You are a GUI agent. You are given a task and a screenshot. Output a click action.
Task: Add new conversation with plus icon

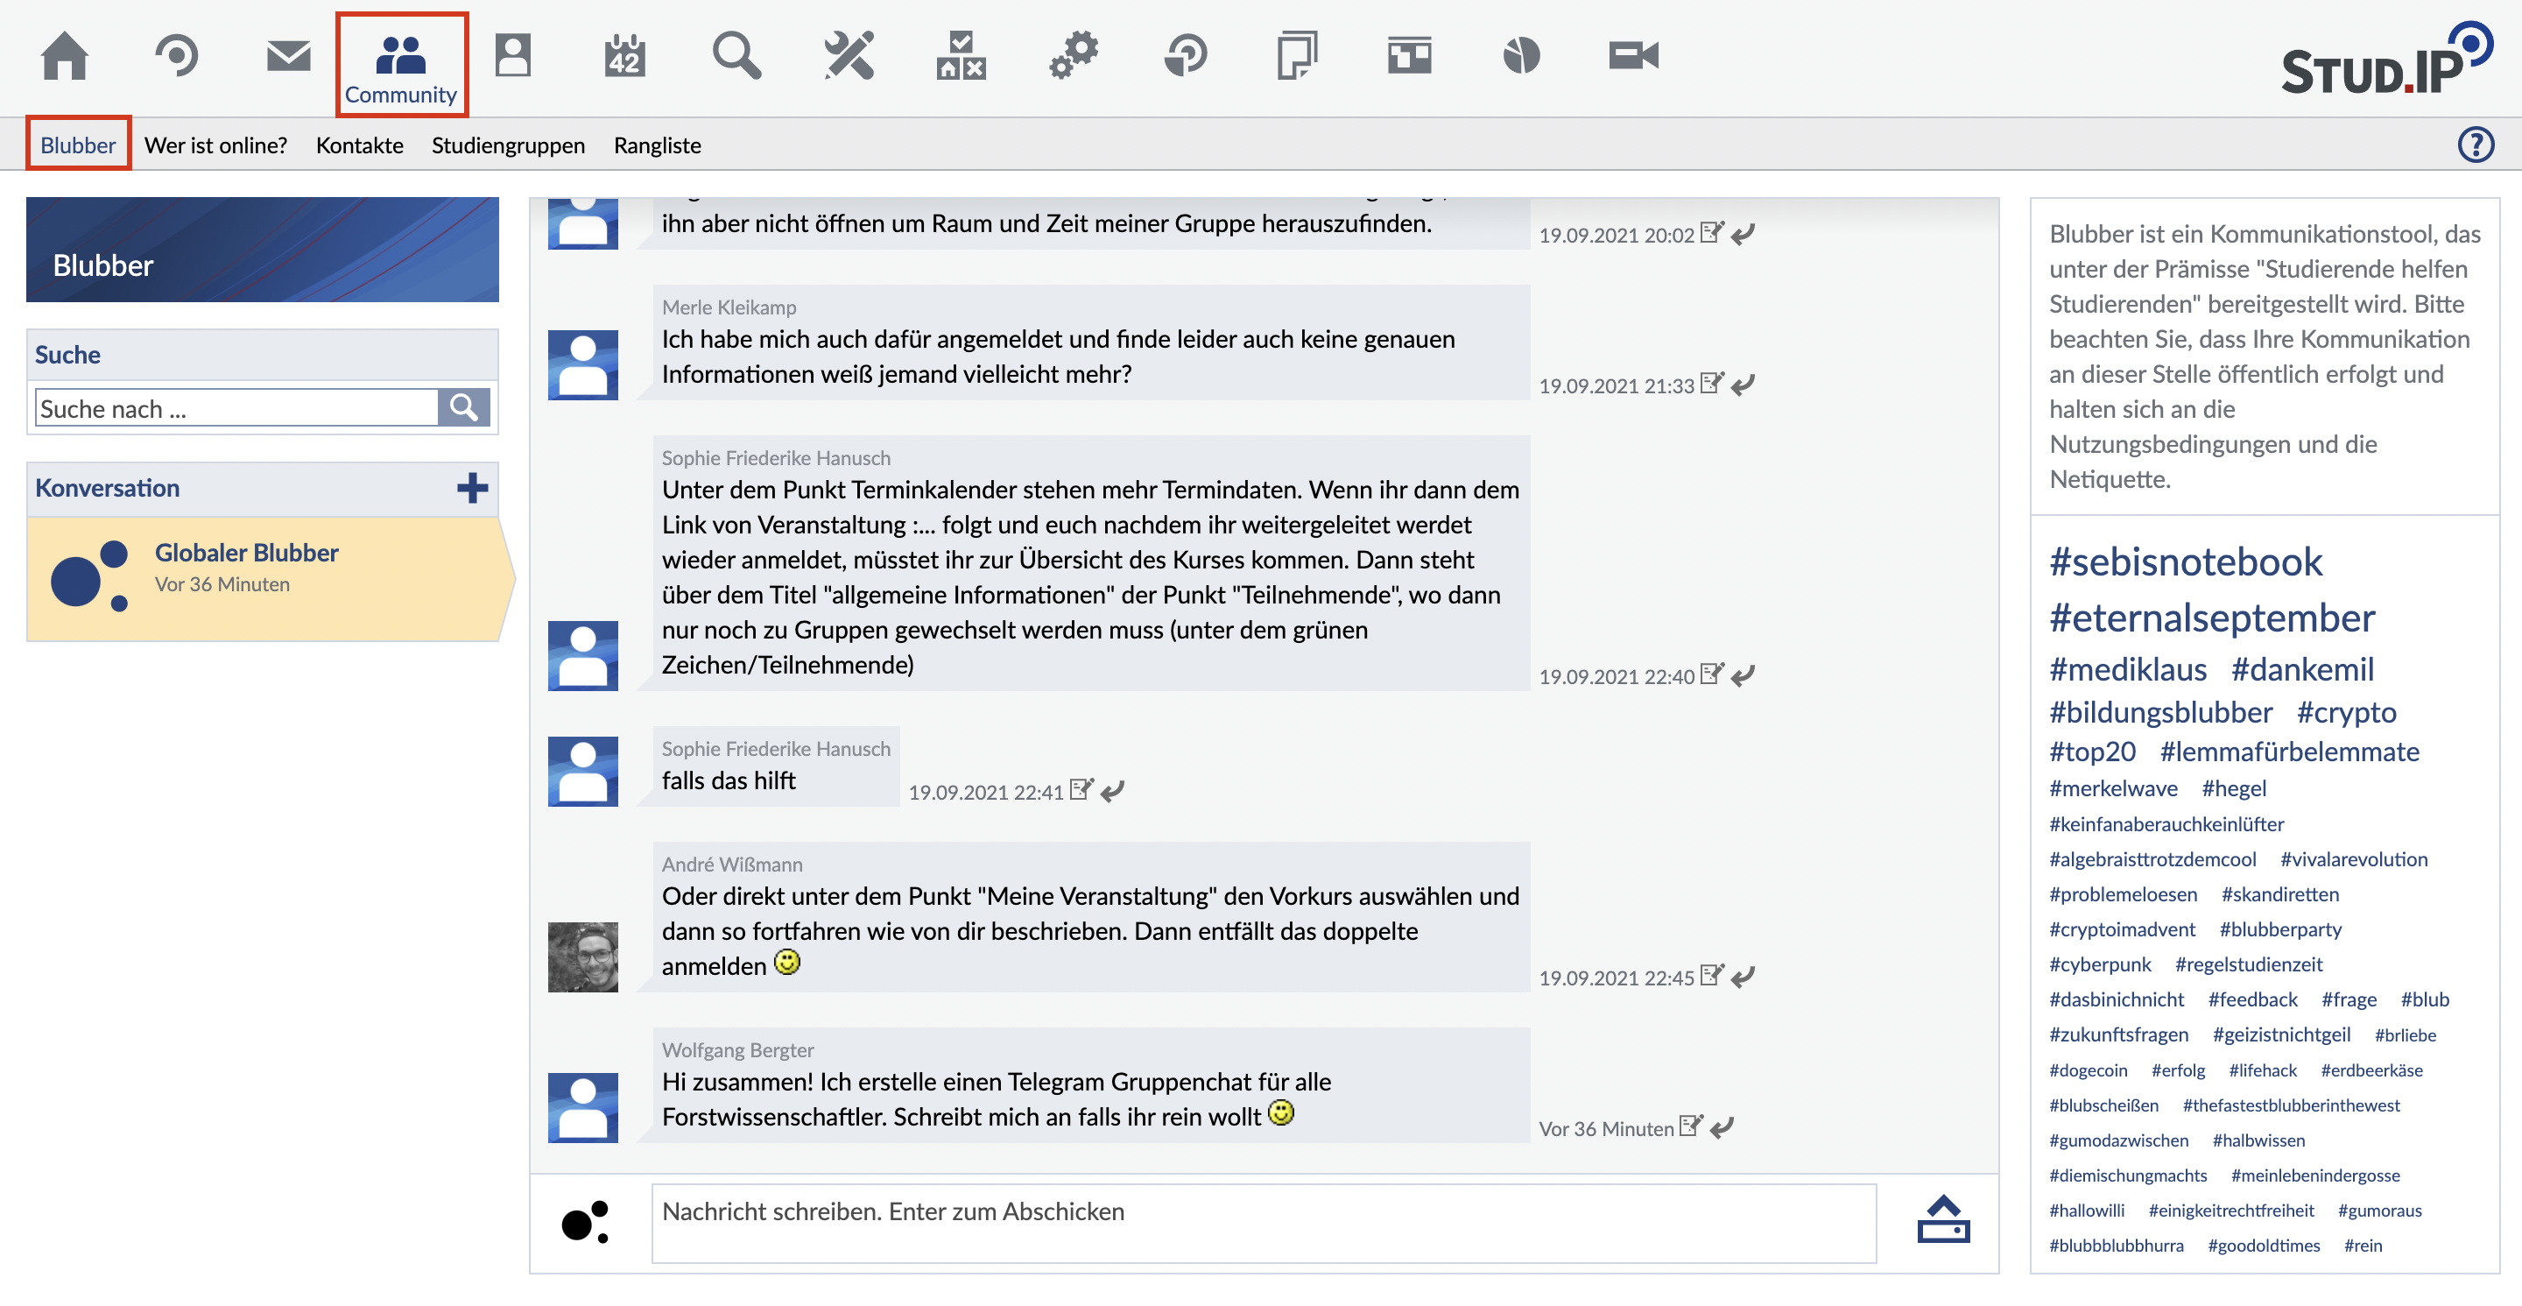472,488
